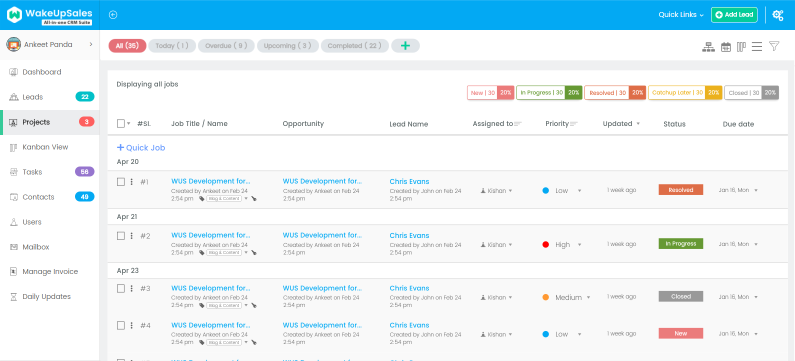Select the Today (1) filter tab
This screenshot has height=361, width=795.
tap(172, 46)
